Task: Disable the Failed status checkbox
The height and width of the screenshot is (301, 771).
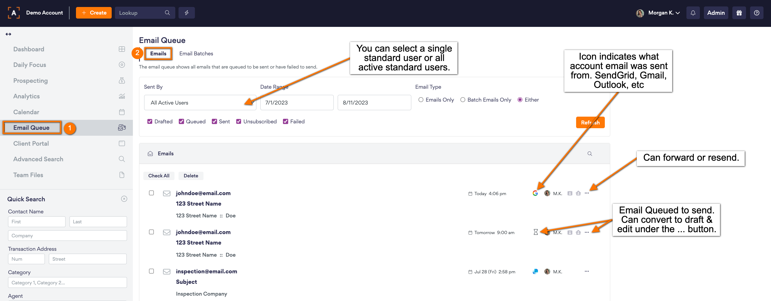Action: pos(285,121)
